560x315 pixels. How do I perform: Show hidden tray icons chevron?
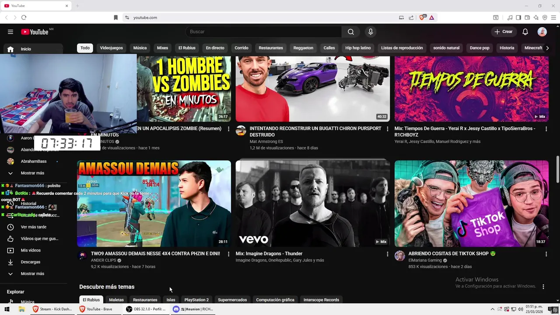click(492, 309)
